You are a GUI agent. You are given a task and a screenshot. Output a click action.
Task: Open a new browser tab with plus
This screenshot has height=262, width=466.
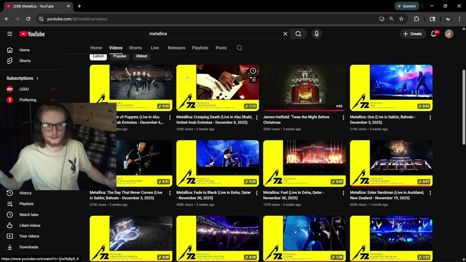[x=79, y=6]
